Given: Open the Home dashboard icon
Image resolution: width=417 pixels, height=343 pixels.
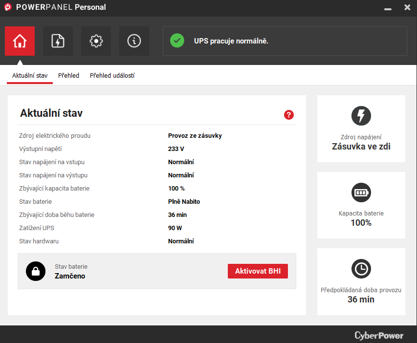Looking at the screenshot, I should (x=20, y=41).
